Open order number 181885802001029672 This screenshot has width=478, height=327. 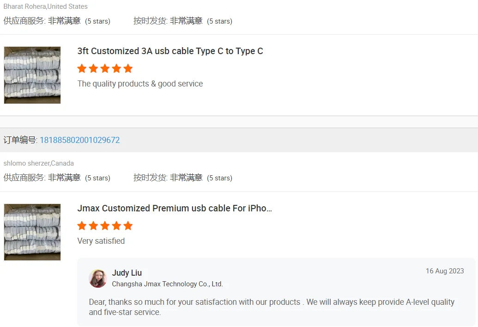coord(79,140)
